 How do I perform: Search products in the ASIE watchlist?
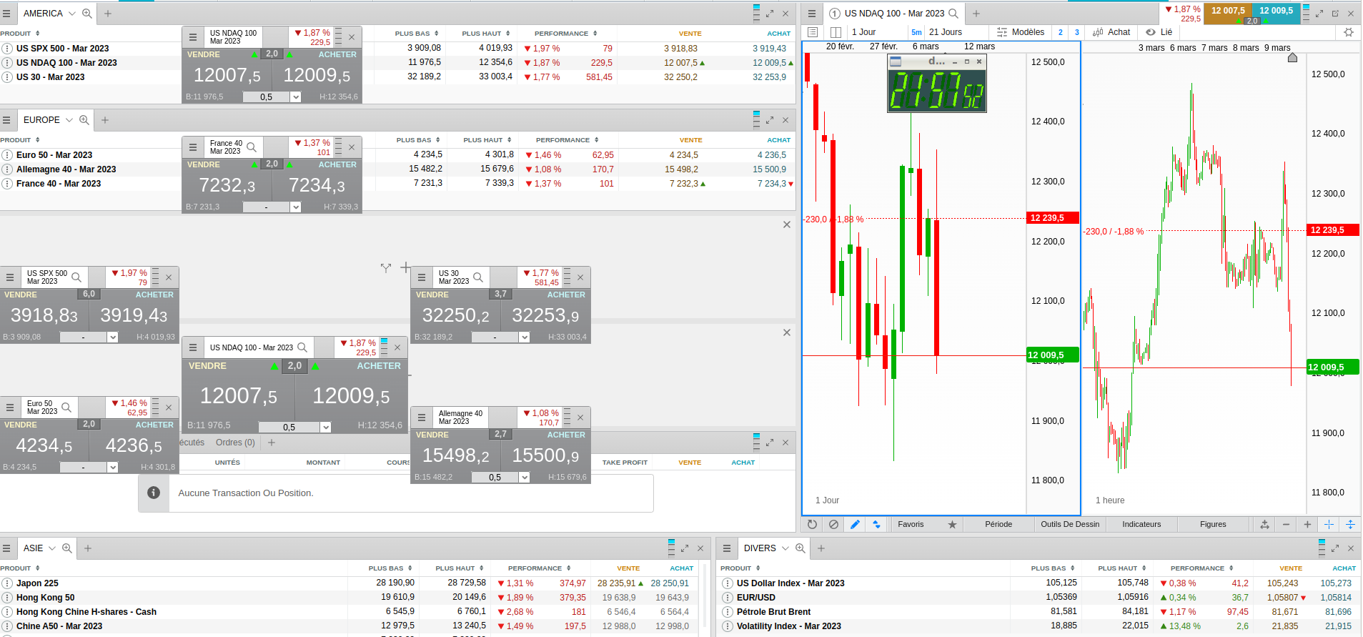point(67,548)
